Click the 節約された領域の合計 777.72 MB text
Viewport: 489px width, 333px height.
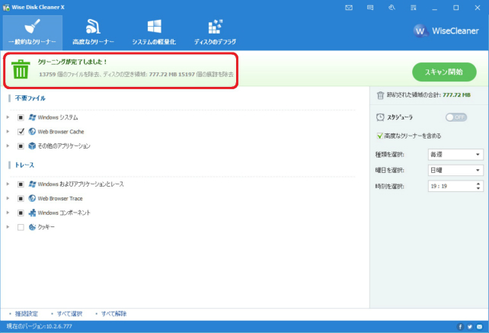429,95
